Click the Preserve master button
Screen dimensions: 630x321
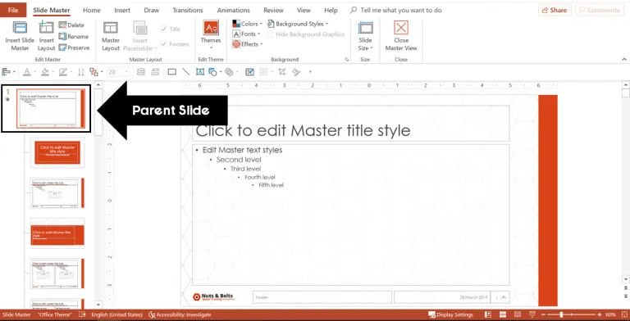pos(74,47)
